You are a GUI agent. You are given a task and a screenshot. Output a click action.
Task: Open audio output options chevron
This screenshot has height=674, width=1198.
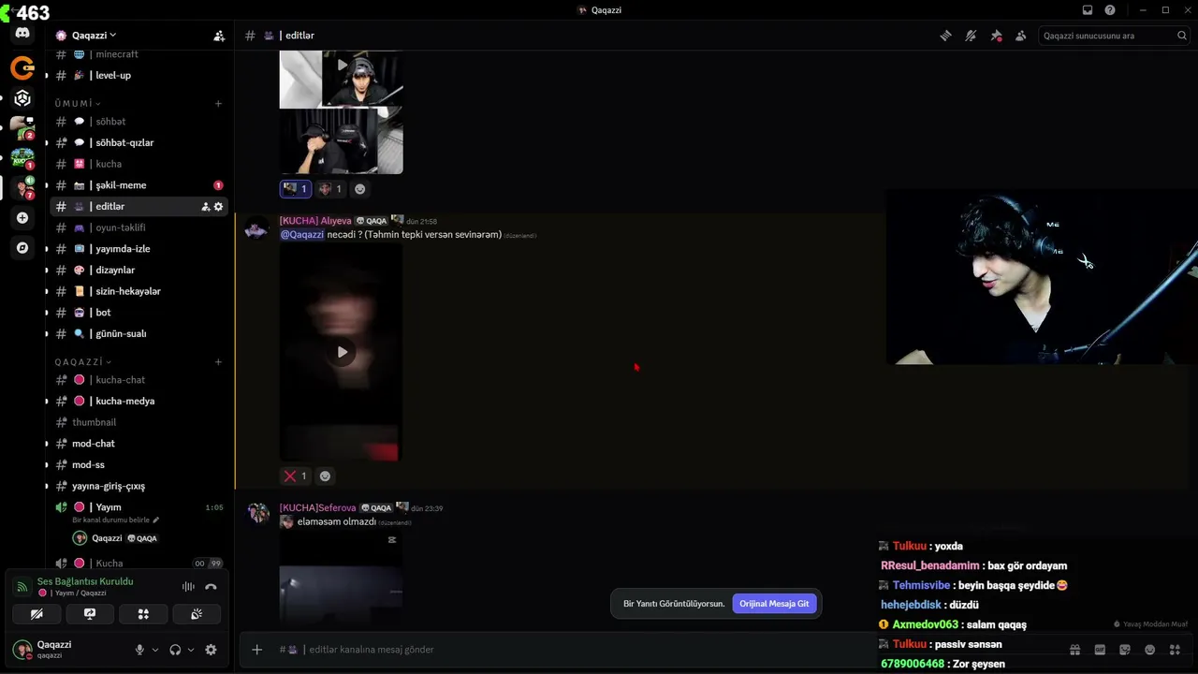191,650
